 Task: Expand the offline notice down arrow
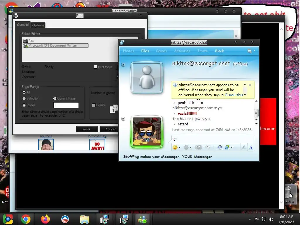(x=245, y=95)
